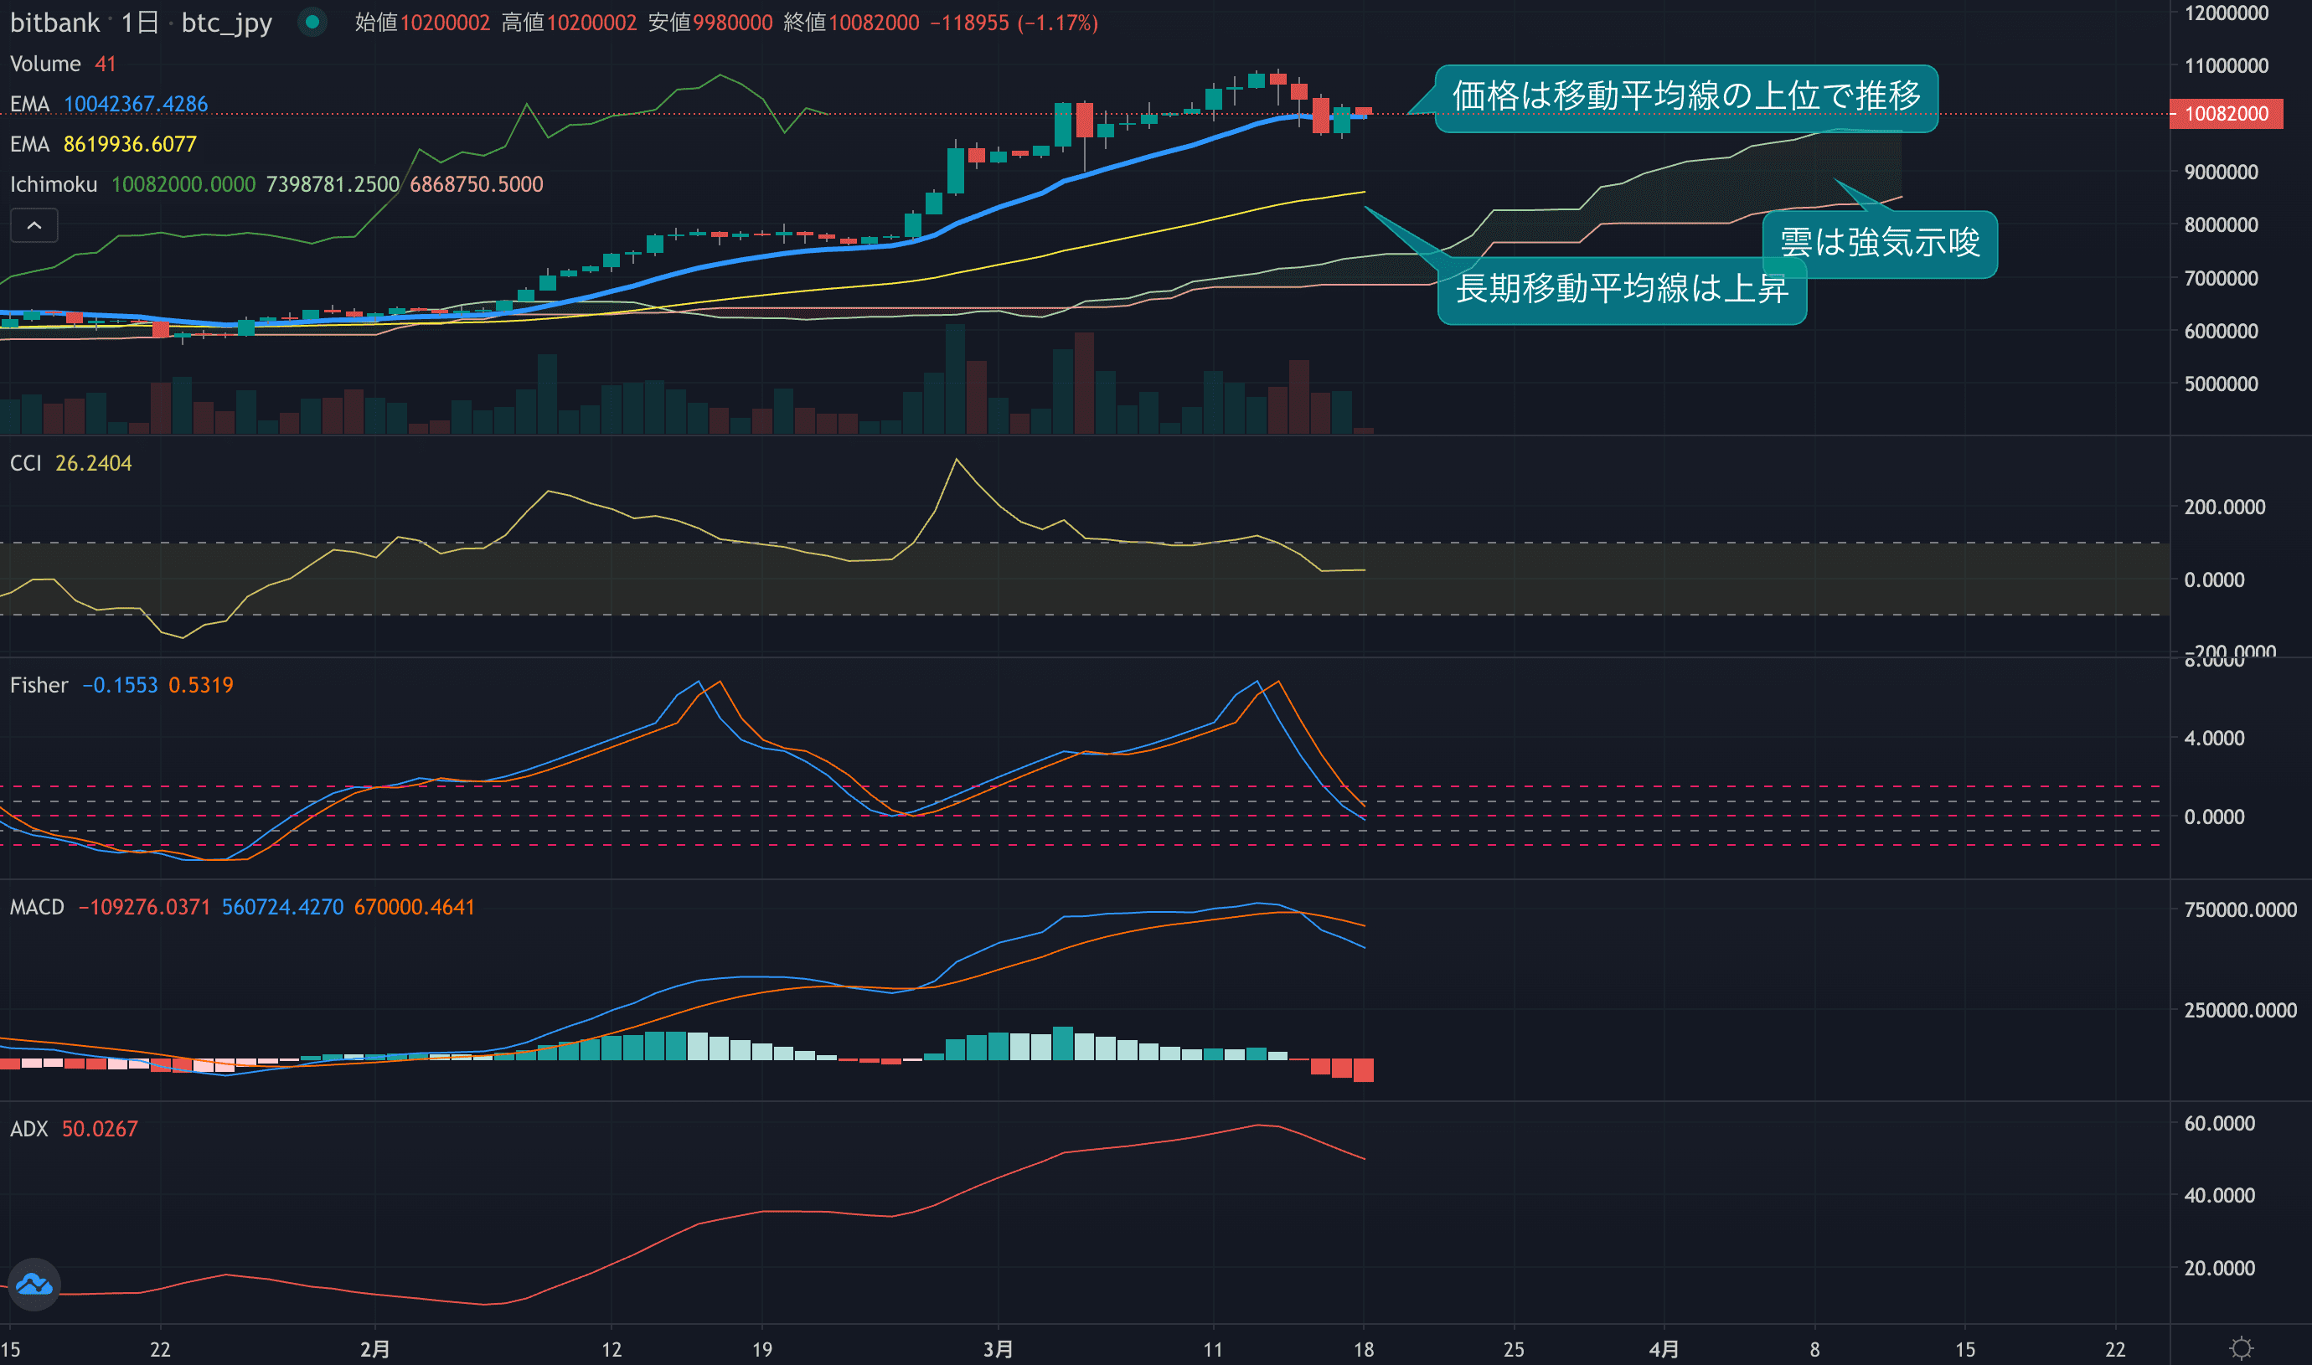Viewport: 2312px width, 1365px height.
Task: Select the ADX indicator legend
Action: click(x=28, y=1129)
